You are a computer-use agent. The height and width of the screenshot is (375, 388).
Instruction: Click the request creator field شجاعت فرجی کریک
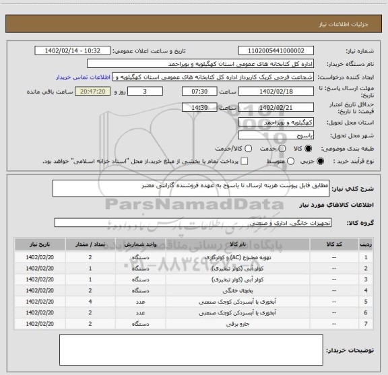point(213,77)
